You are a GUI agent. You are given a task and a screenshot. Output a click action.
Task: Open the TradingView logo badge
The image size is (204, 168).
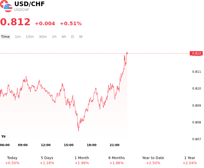(3, 136)
